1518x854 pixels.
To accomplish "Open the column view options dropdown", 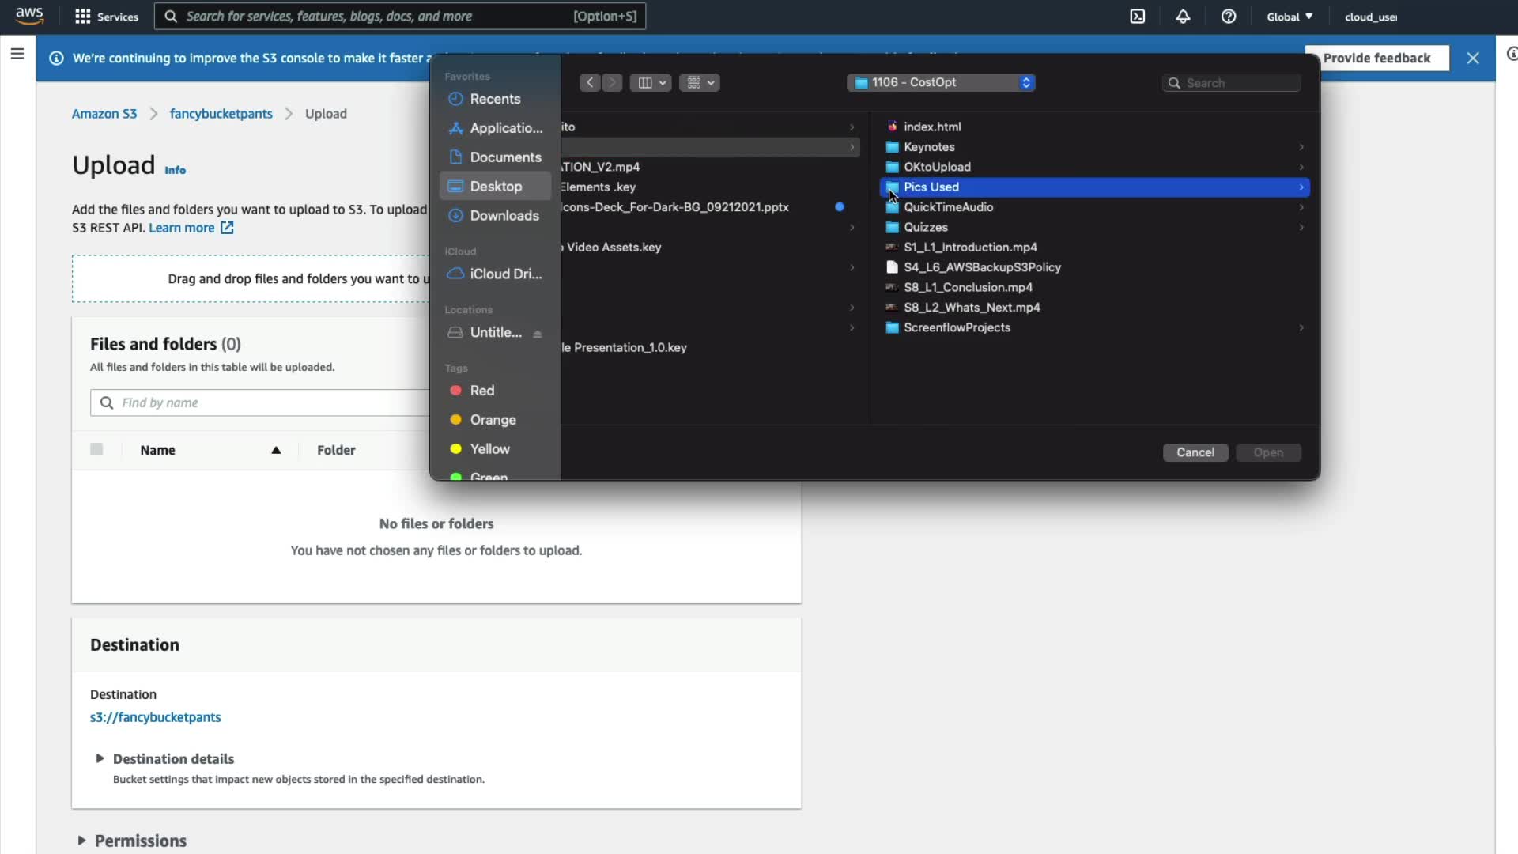I will tap(651, 82).
